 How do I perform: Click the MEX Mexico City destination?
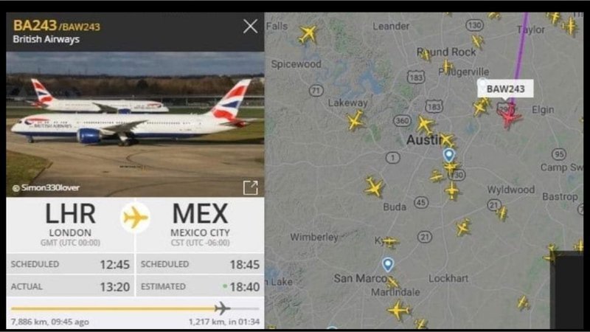pyautogui.click(x=200, y=224)
